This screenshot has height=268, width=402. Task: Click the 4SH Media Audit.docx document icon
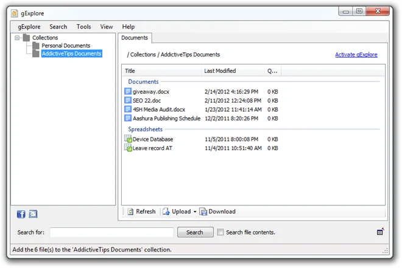pyautogui.click(x=128, y=109)
